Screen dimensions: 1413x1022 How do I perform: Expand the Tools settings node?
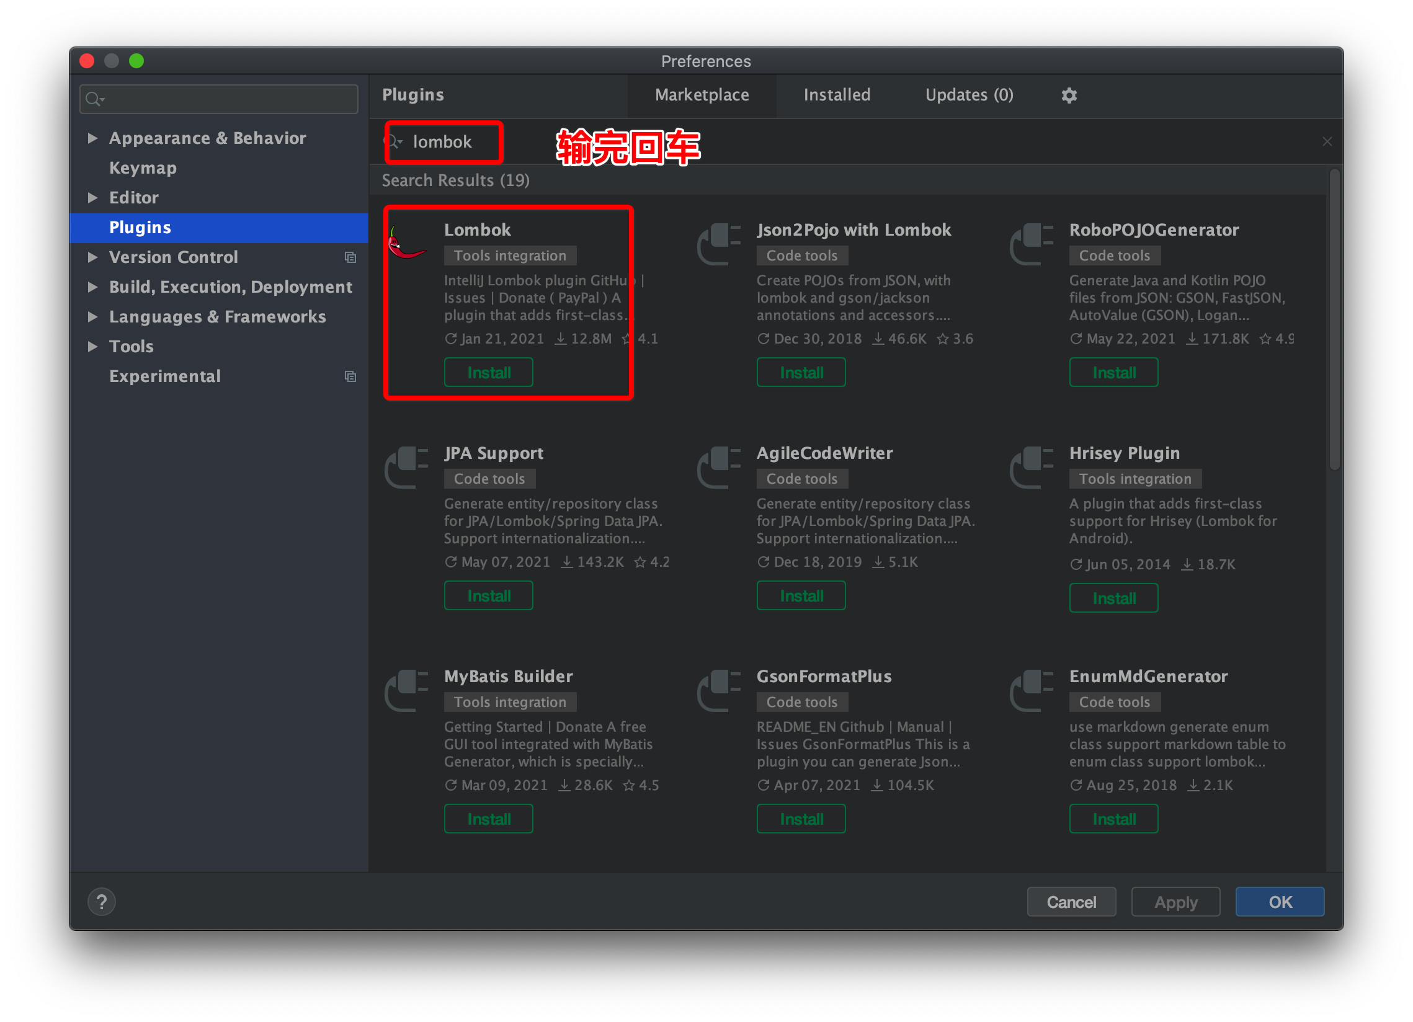(92, 346)
